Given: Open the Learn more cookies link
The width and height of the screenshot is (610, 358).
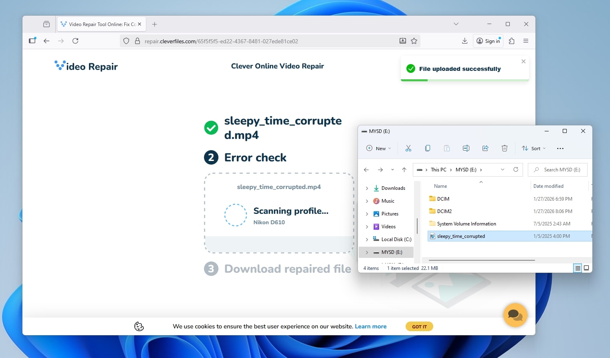Looking at the screenshot, I should click(x=370, y=326).
